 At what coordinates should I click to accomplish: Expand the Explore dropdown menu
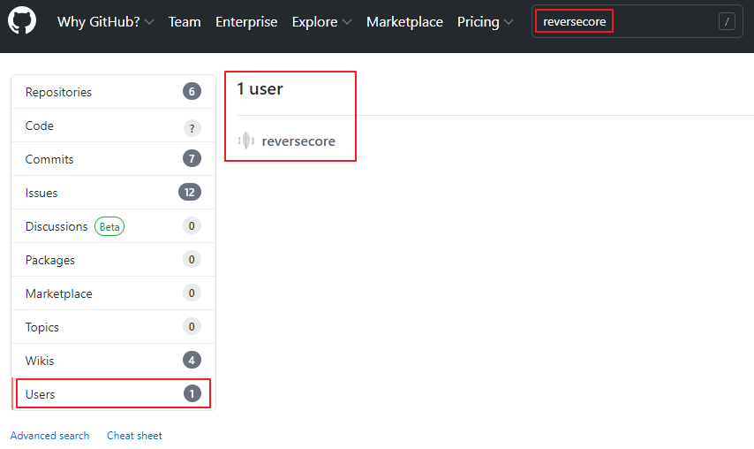point(321,22)
